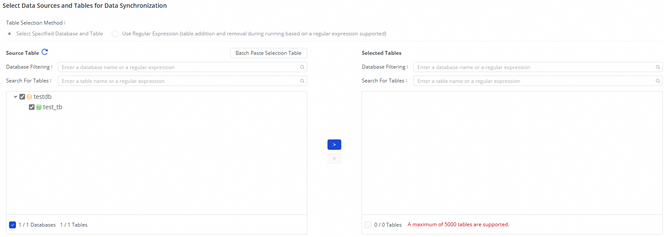The width and height of the screenshot is (664, 237).
Task: Select the test_tb tree item label
Action: click(53, 107)
